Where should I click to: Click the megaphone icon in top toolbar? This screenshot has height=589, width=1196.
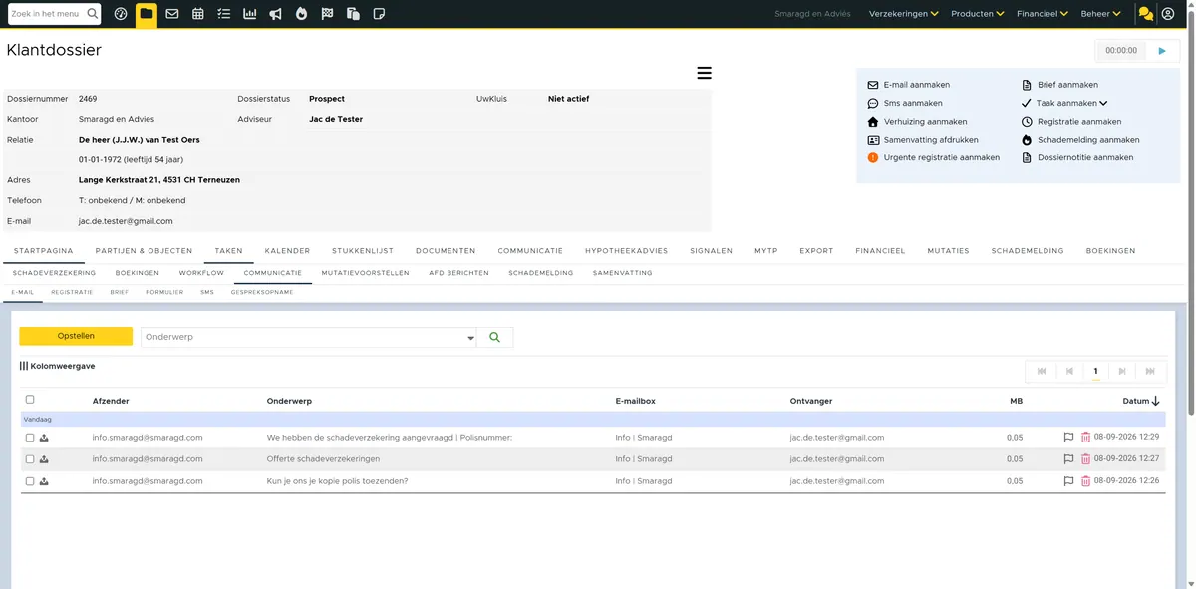point(275,14)
